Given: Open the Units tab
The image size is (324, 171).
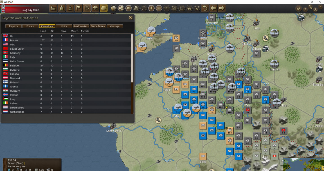Looking at the screenshot, I should point(64,26).
